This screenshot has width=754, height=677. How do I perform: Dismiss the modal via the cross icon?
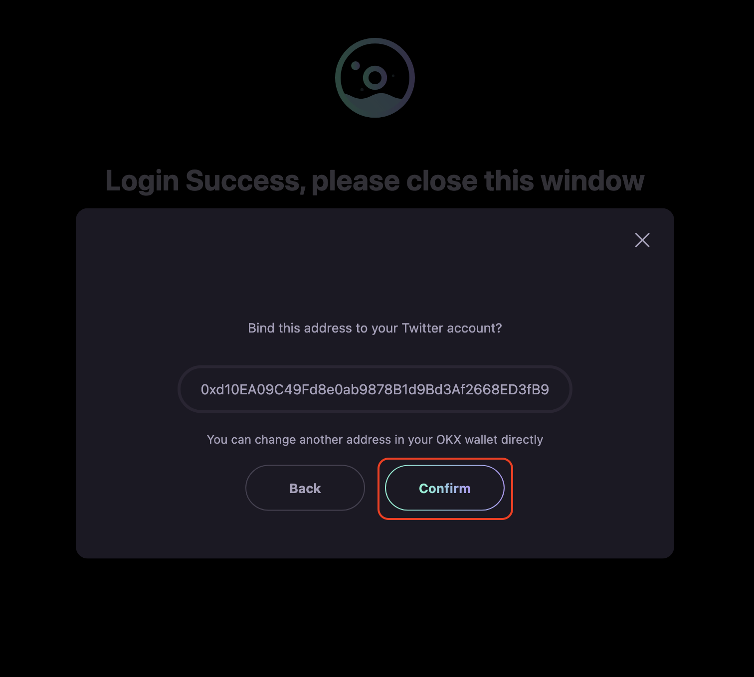pyautogui.click(x=642, y=240)
